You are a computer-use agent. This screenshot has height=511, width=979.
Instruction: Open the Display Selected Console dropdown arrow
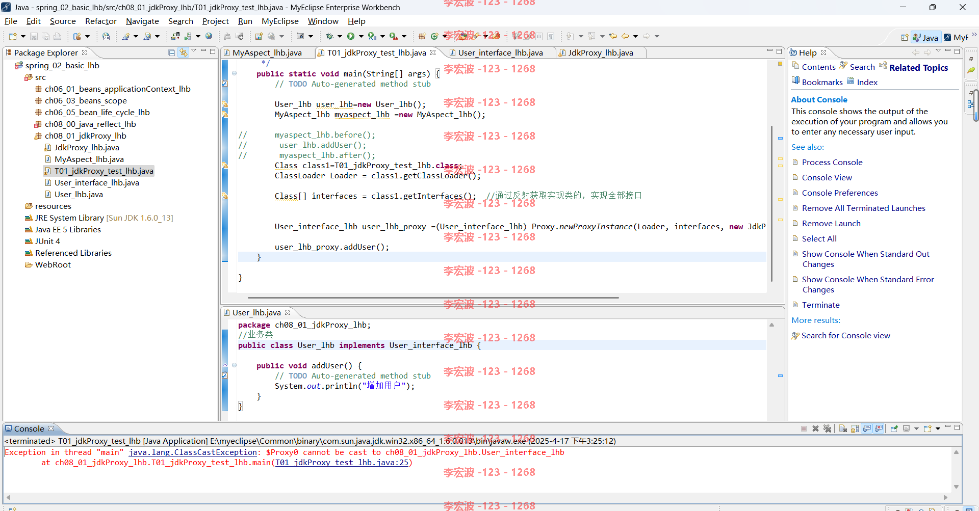click(x=916, y=428)
